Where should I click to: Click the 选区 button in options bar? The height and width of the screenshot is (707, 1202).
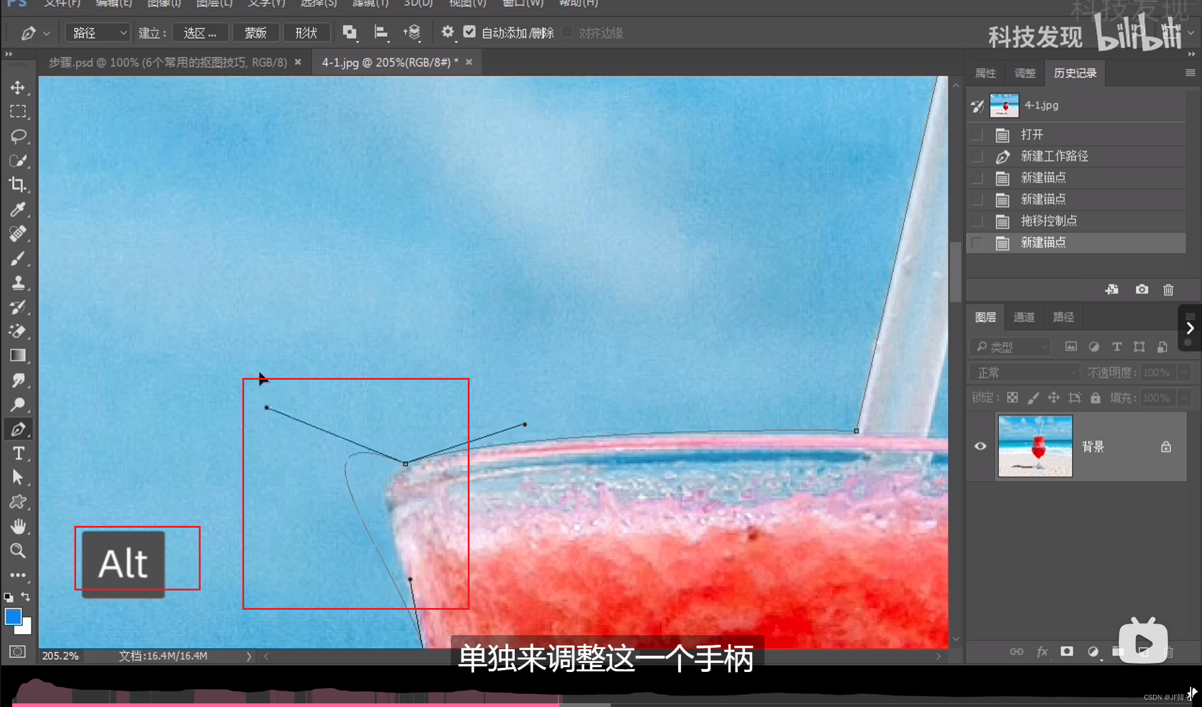(200, 33)
